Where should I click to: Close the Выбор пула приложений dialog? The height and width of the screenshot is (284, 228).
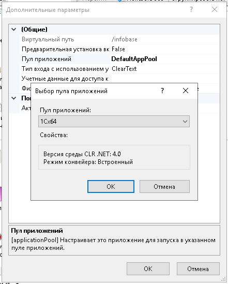(x=186, y=91)
